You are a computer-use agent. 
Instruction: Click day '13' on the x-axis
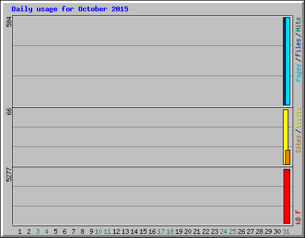pyautogui.click(x=125, y=231)
